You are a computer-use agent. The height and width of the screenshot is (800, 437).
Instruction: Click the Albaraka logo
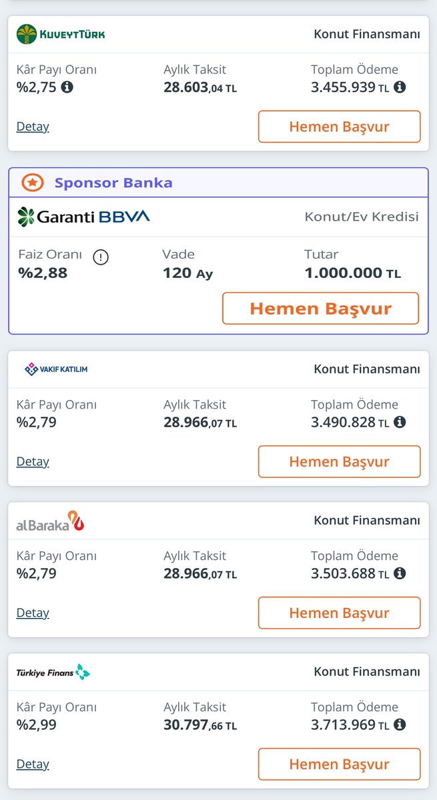(x=50, y=521)
